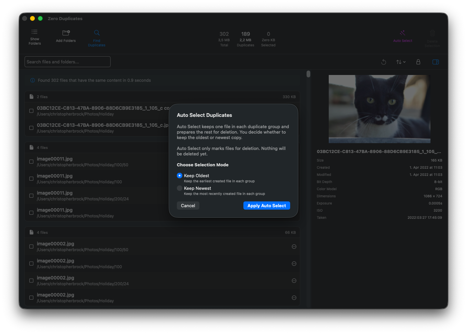Screen dimensions: 467x334
Task: Select the Keep Newest option
Action: (x=179, y=188)
